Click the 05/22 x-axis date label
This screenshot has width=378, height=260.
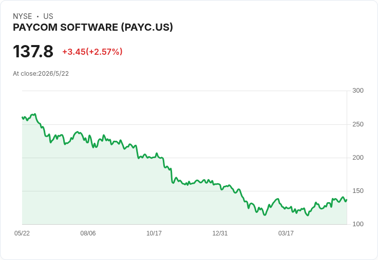click(22, 233)
